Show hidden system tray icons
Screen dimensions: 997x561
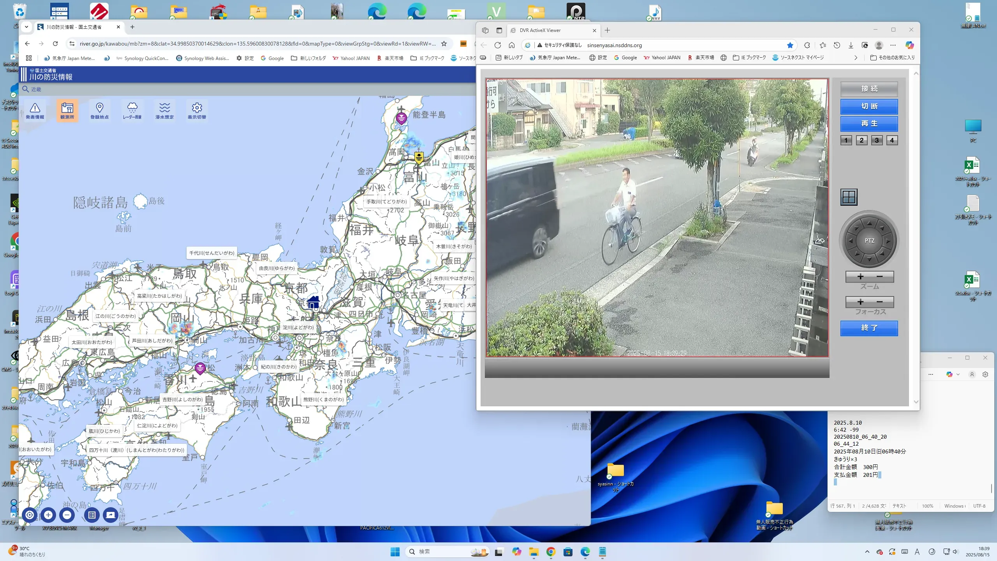[867, 552]
